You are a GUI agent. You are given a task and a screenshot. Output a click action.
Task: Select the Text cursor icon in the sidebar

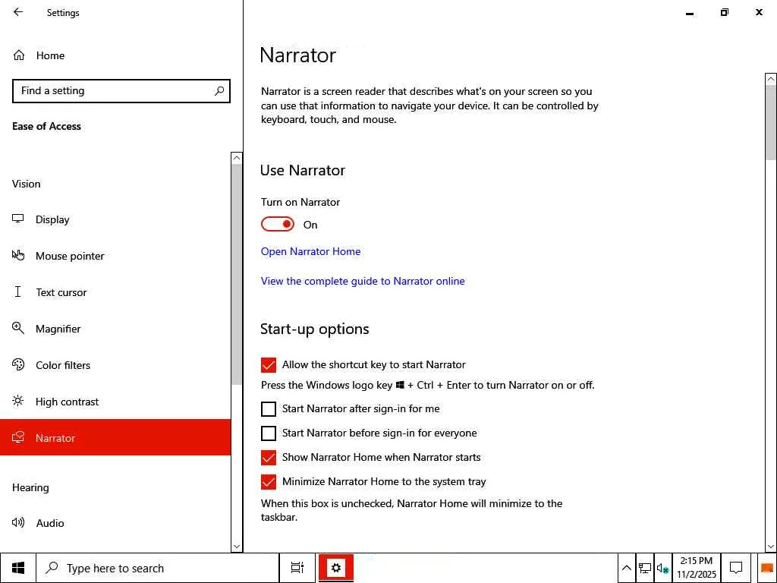[18, 292]
